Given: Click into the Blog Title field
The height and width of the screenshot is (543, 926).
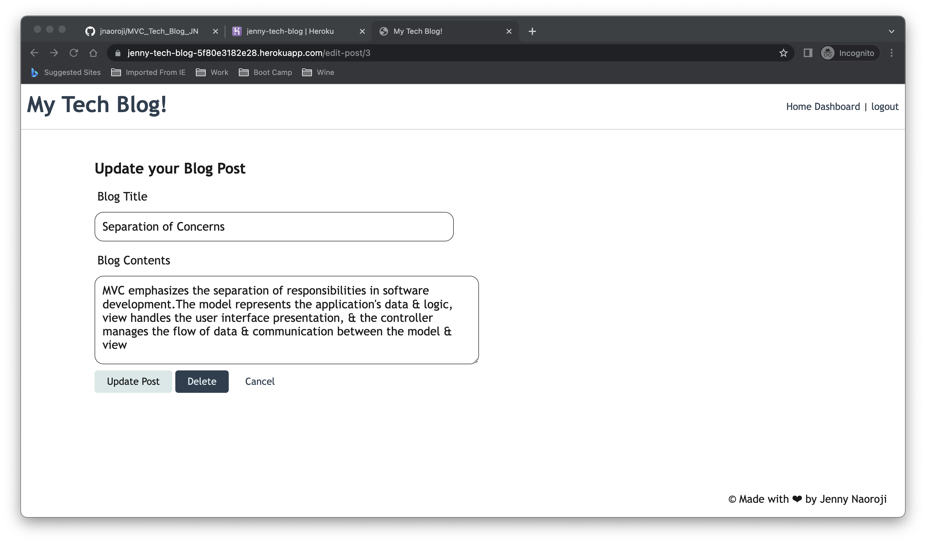Looking at the screenshot, I should [274, 226].
